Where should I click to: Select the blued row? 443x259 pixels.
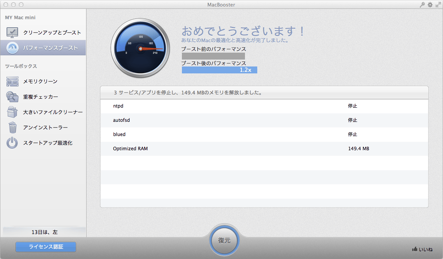point(264,134)
